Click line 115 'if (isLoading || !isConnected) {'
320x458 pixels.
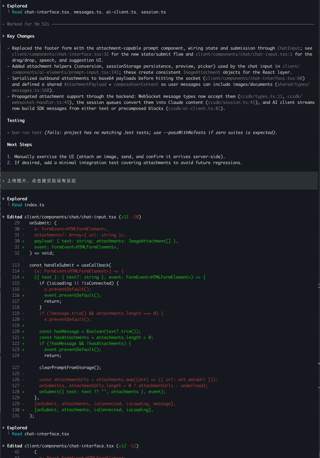(x=79, y=283)
